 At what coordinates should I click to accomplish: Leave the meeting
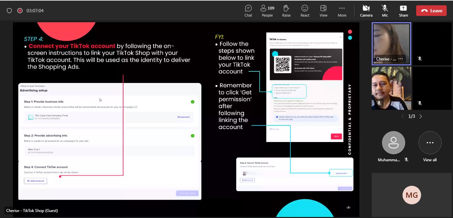pos(431,11)
